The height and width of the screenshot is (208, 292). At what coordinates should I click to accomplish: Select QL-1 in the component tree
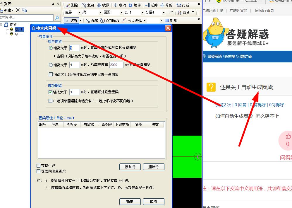click(x=19, y=29)
